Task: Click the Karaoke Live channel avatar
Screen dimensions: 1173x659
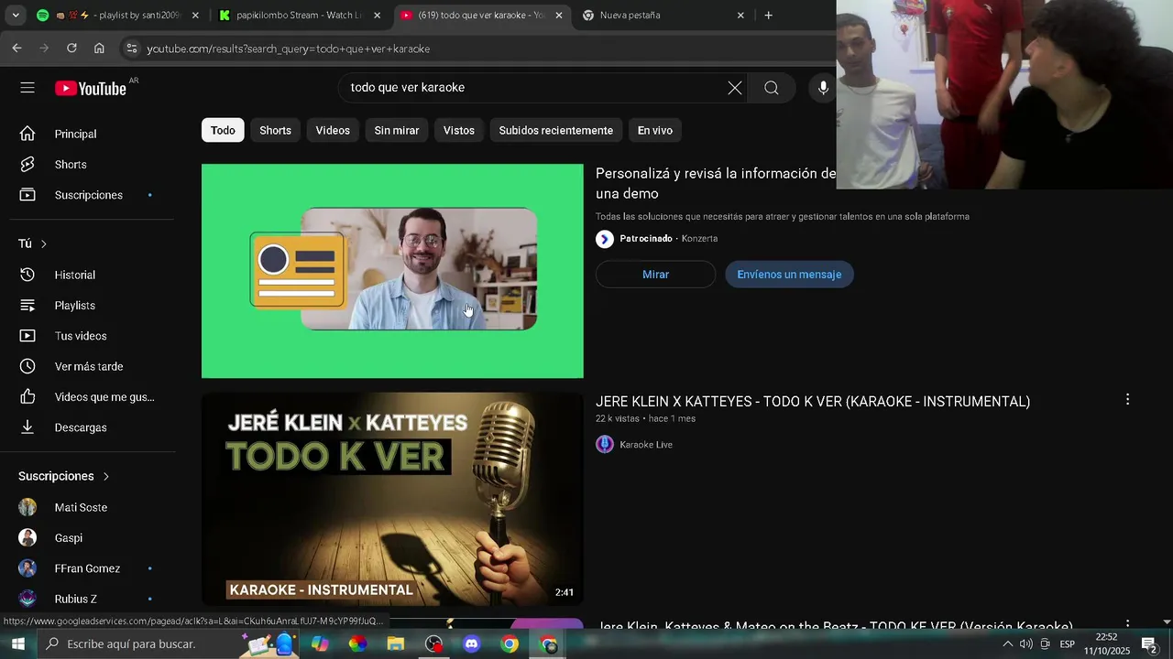Action: click(605, 445)
